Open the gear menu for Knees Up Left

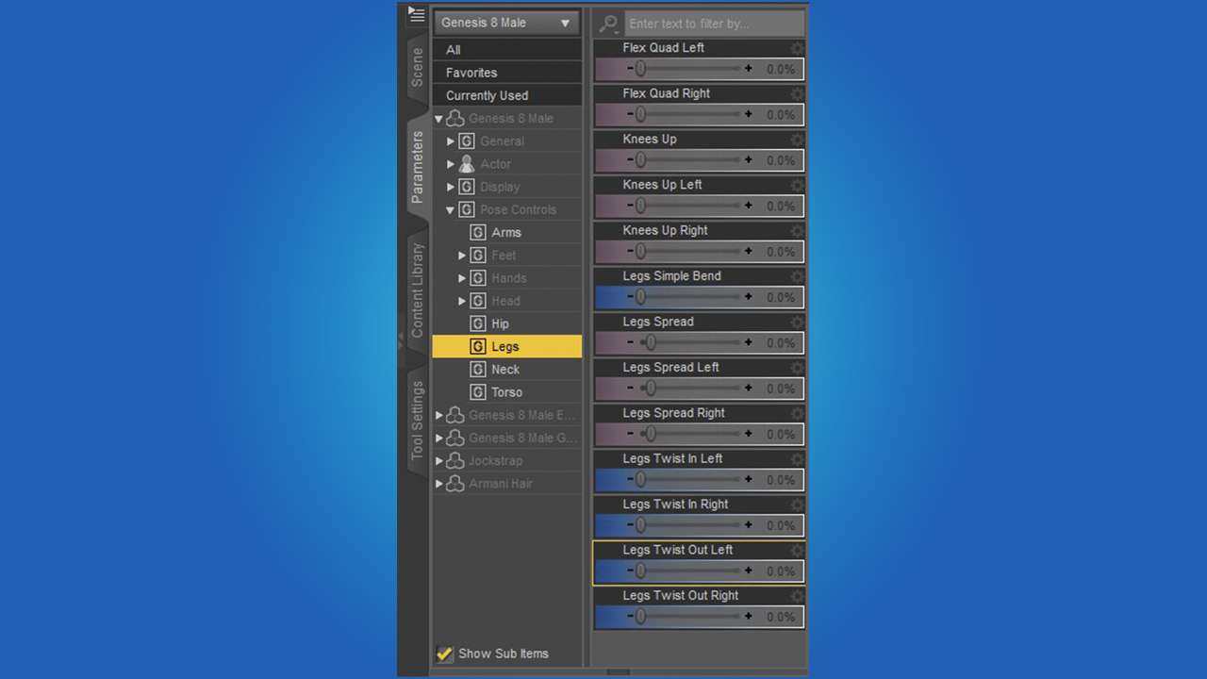point(798,185)
